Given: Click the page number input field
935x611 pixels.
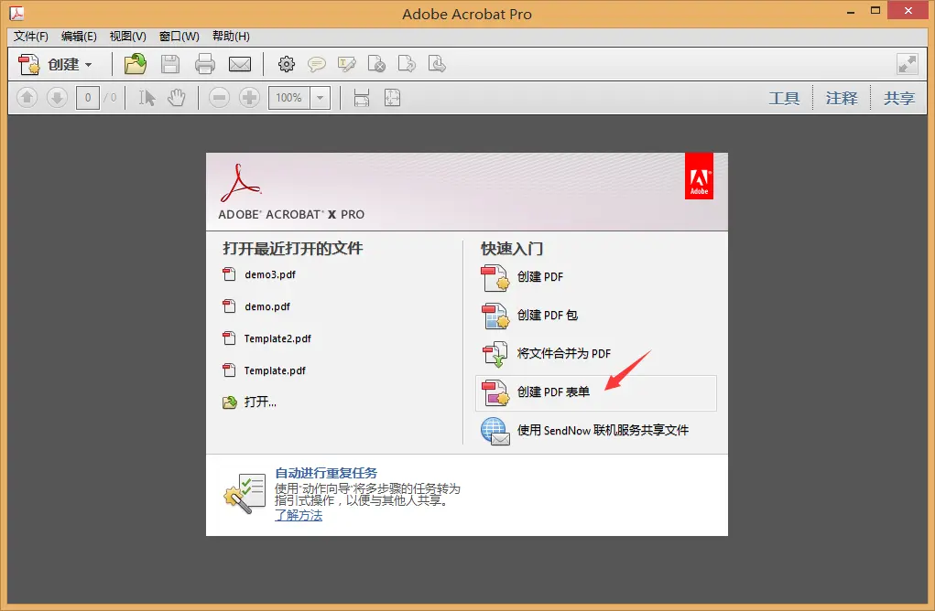Looking at the screenshot, I should click(x=88, y=98).
